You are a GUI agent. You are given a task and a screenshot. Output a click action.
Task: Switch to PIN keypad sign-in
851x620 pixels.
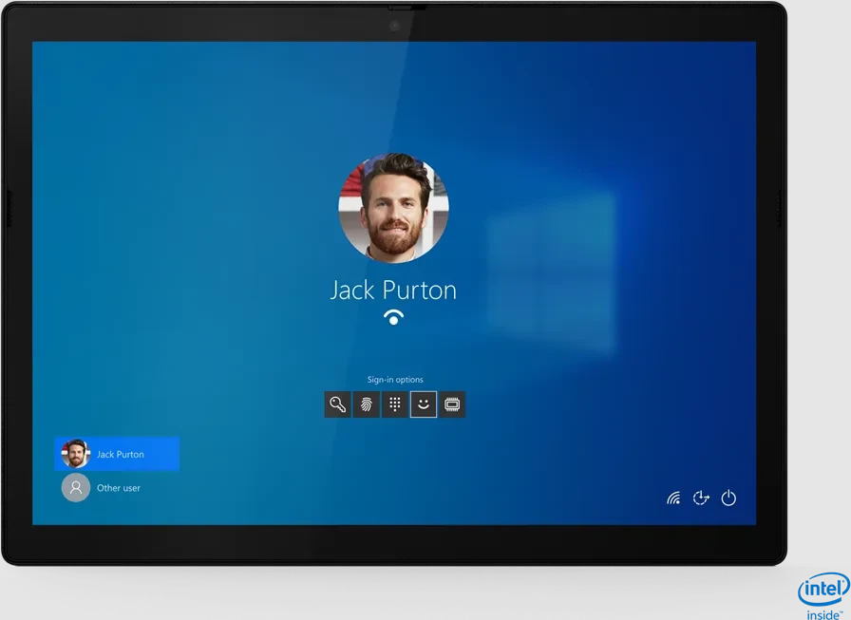coord(395,404)
